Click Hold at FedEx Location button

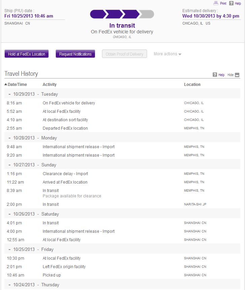(27, 54)
